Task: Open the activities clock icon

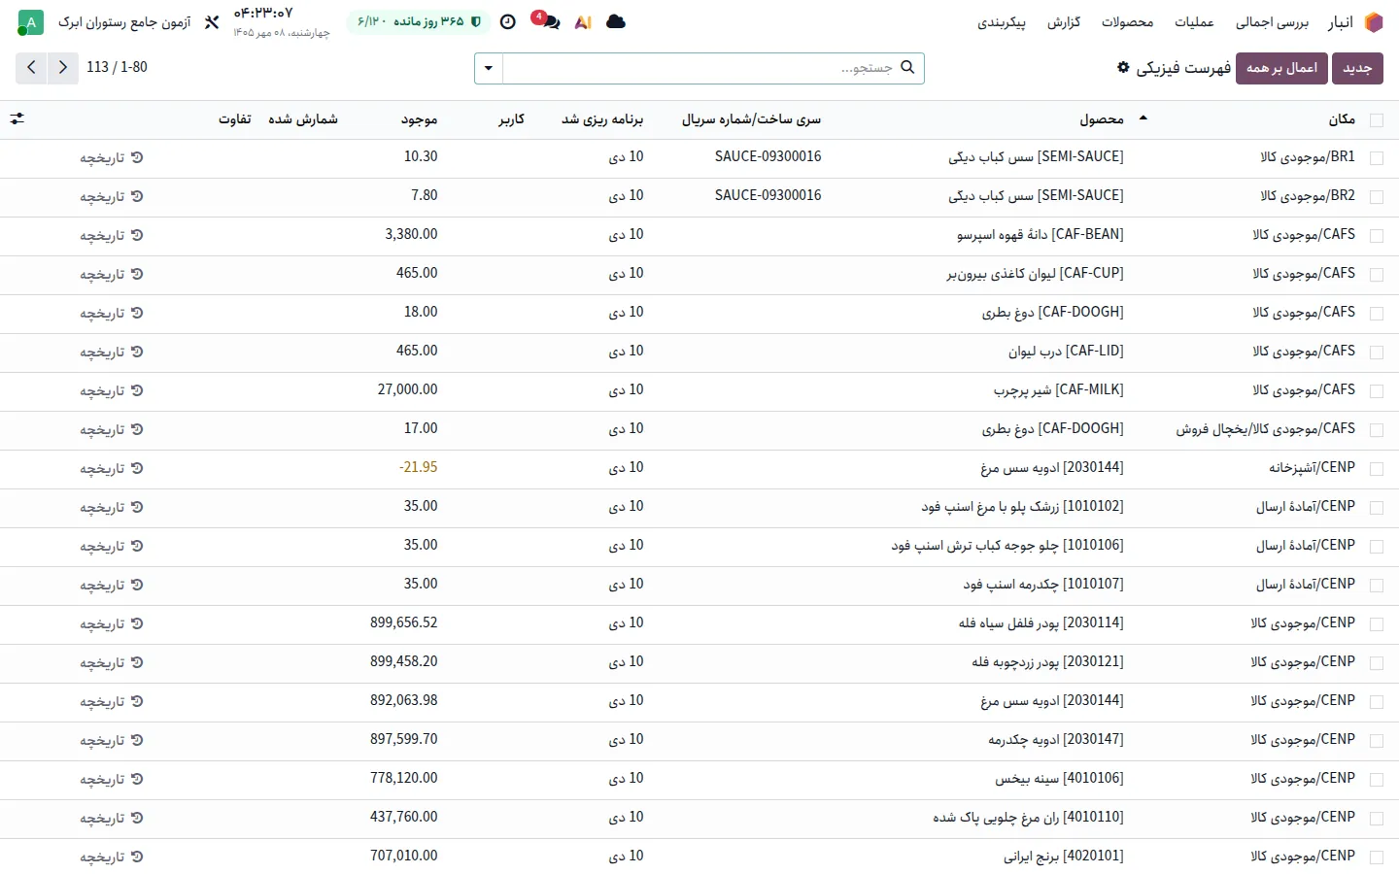Action: (508, 22)
